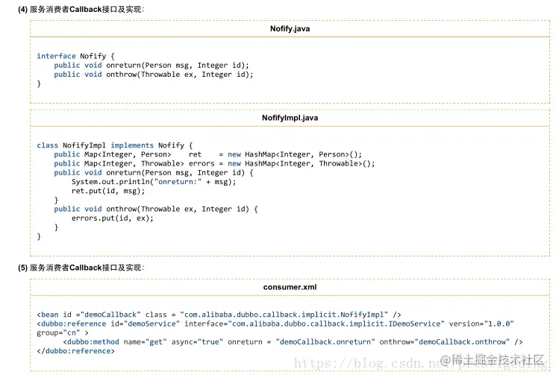This screenshot has height=378, width=556.
Task: Click the onthrow method signature in Nofify interface
Action: (154, 75)
